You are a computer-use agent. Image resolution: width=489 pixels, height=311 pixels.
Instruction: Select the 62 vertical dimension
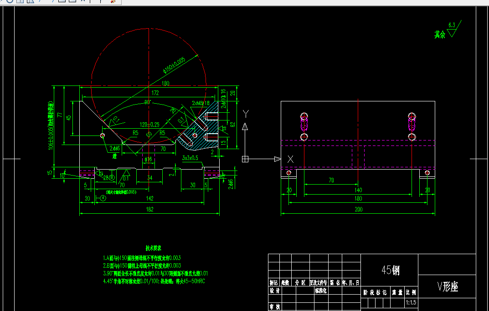pyautogui.click(x=232, y=125)
